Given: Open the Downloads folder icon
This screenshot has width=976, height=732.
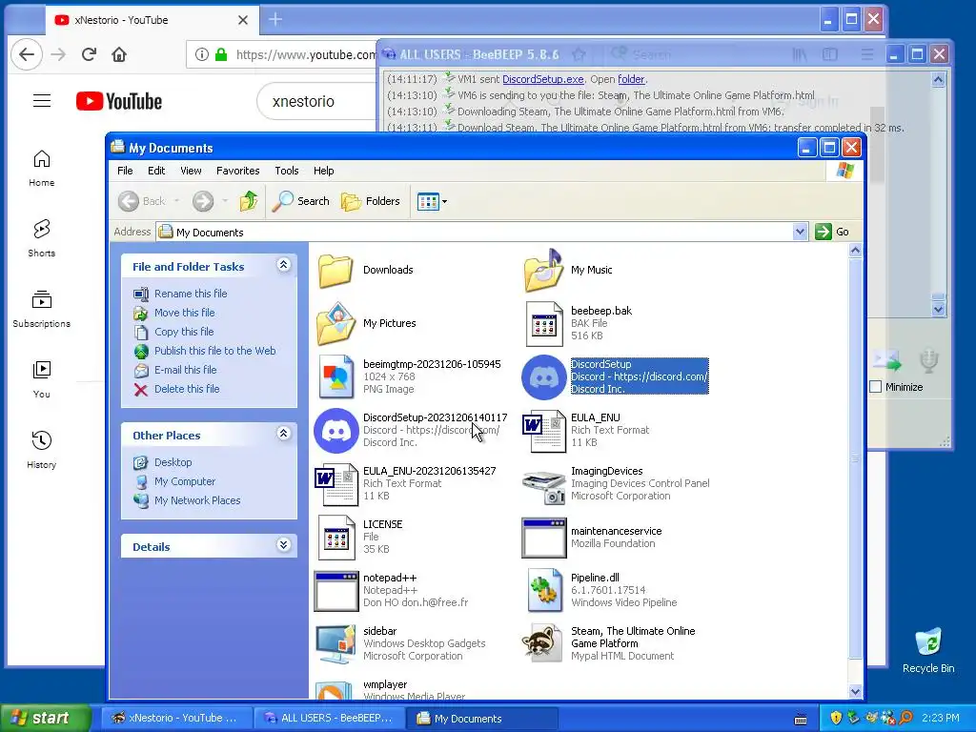Looking at the screenshot, I should click(335, 270).
